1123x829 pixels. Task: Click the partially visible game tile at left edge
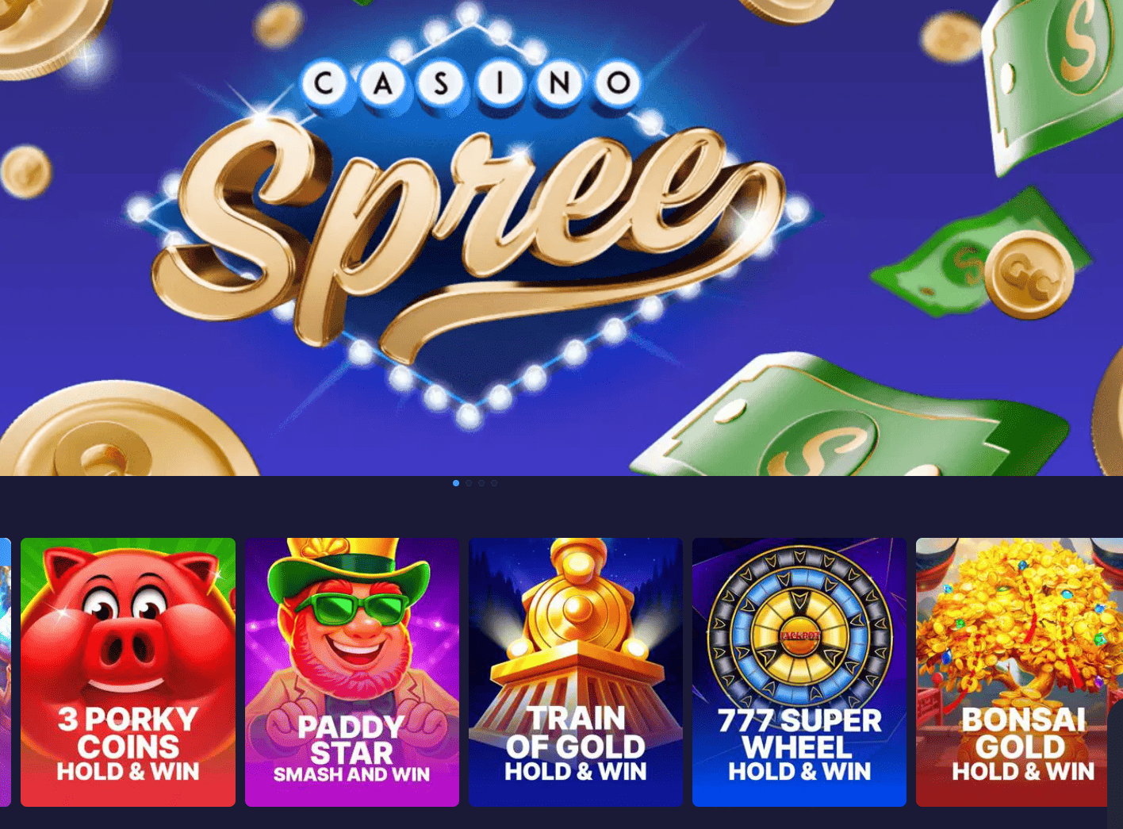pyautogui.click(x=5, y=672)
